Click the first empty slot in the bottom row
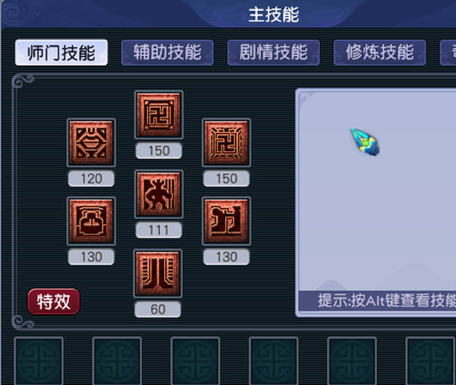 click(x=39, y=361)
